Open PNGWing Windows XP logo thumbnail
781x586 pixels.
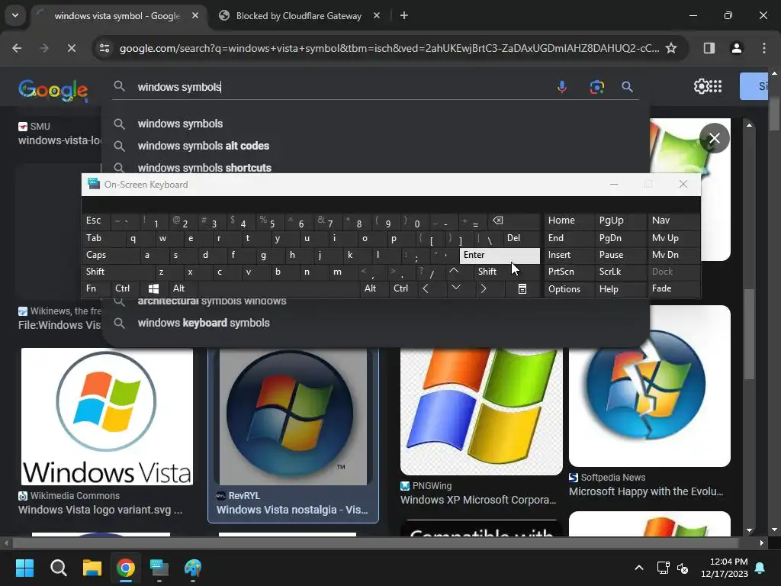482,411
